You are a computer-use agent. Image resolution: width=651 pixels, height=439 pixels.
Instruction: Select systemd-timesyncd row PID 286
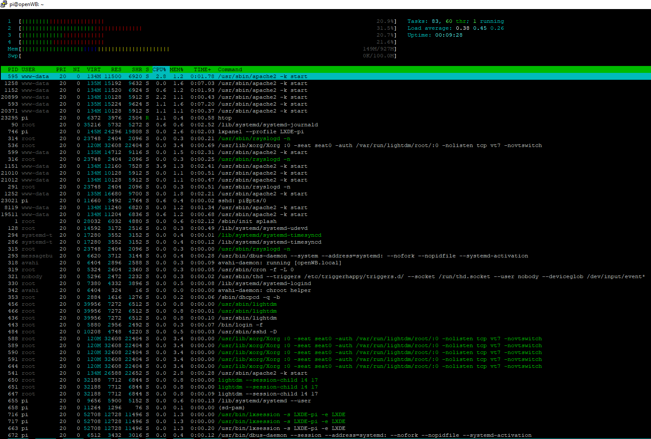[x=325, y=242]
